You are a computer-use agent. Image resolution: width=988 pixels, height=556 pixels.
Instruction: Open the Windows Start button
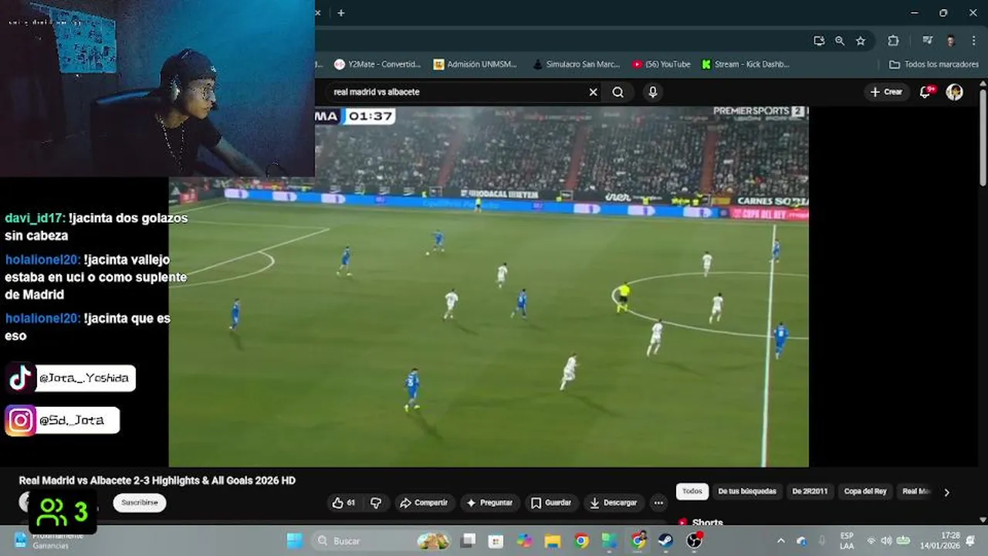tap(294, 541)
